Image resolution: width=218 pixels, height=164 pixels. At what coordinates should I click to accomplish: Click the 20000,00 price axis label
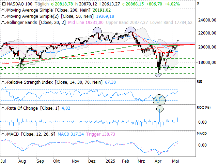(x=207, y=47)
